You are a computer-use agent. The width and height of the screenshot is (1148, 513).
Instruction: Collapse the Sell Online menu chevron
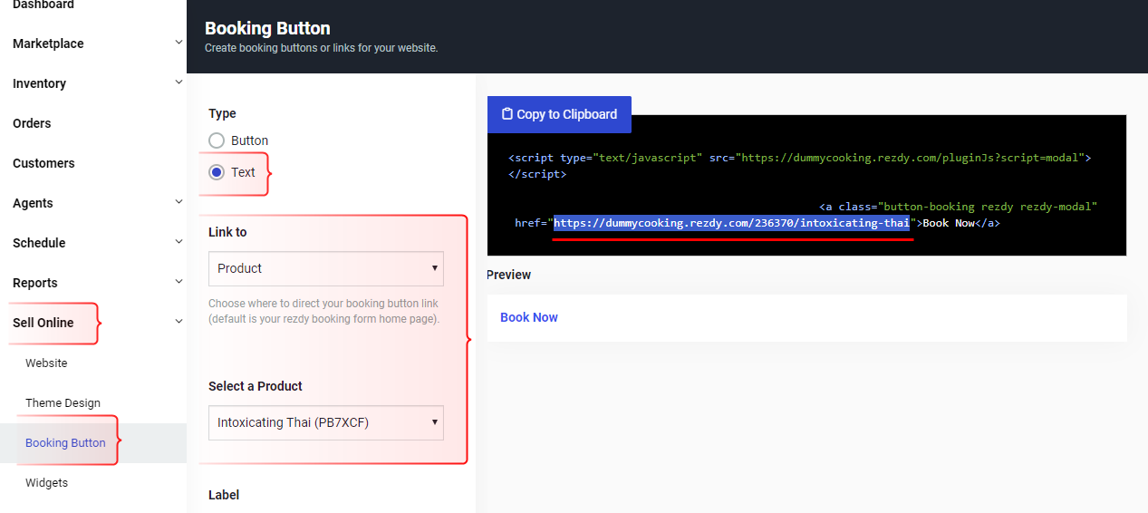[178, 322]
